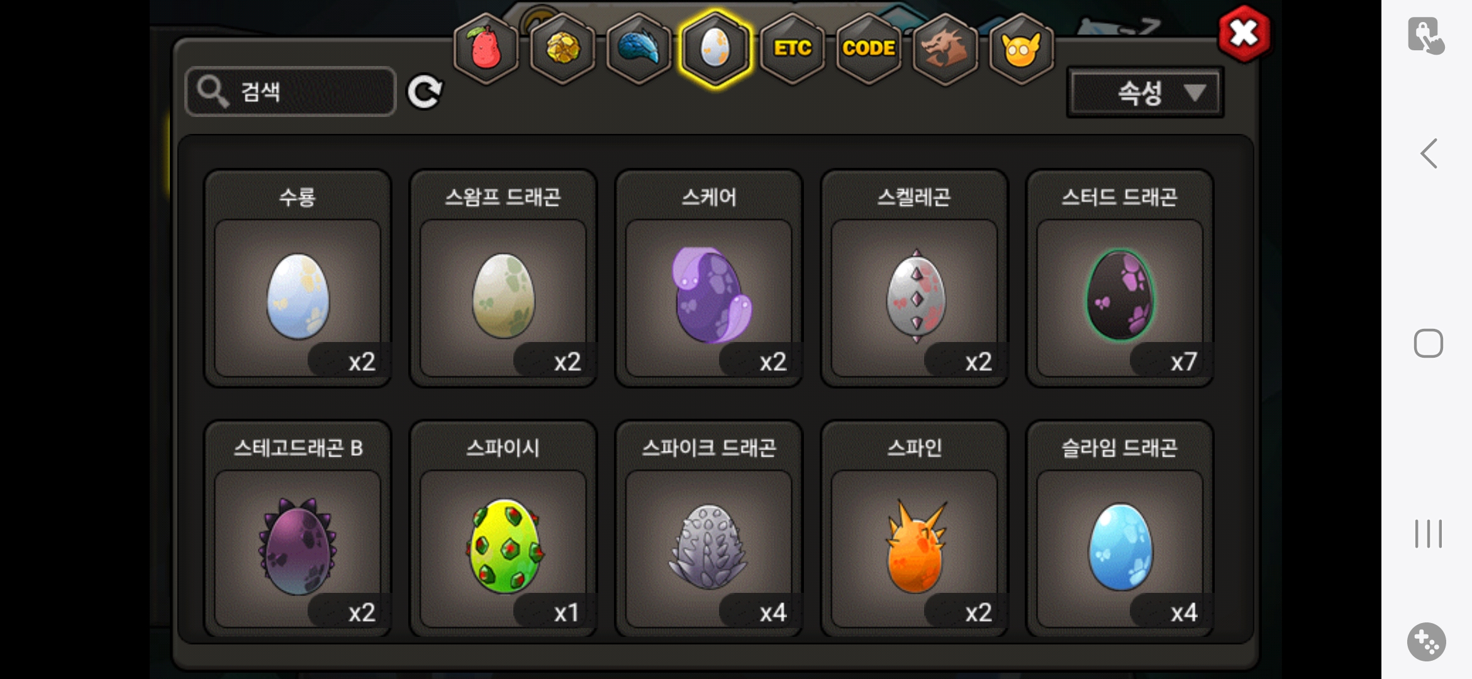This screenshot has width=1472, height=679.
Task: Select the 수룡 egg item
Action: [x=298, y=278]
